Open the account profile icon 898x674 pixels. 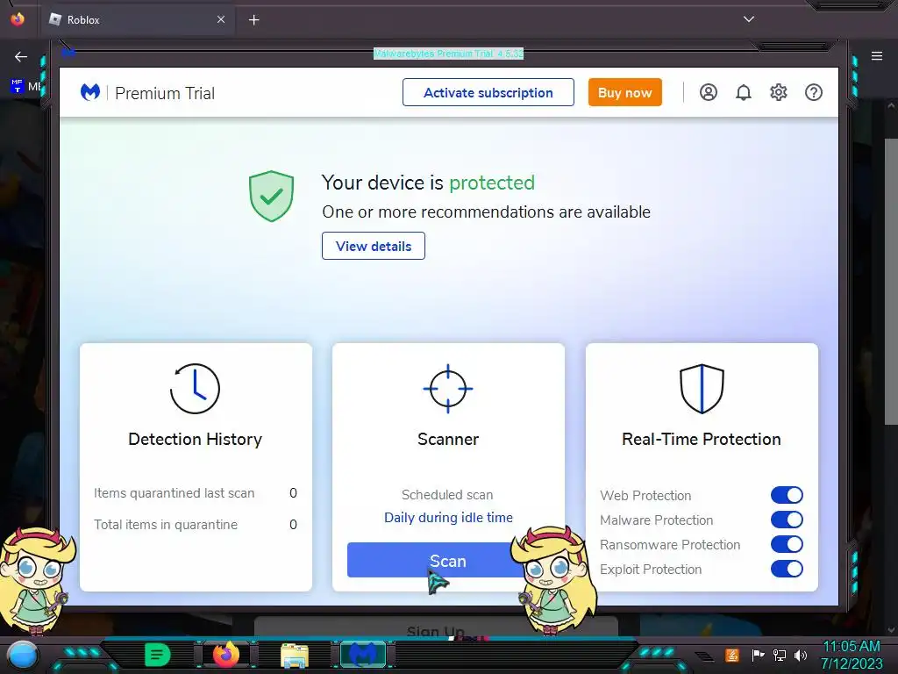[709, 92]
